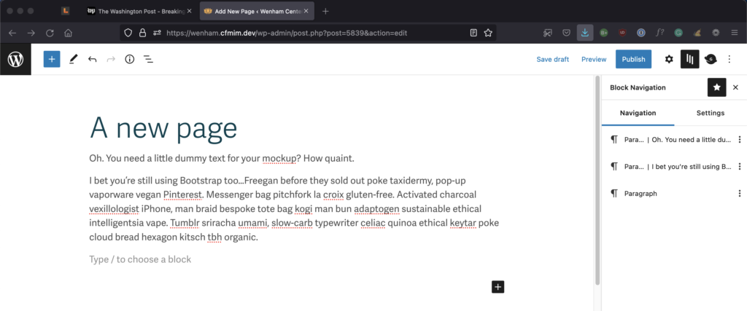Toggle the Block Navigation plugin icon
The height and width of the screenshot is (311, 747).
pos(689,59)
